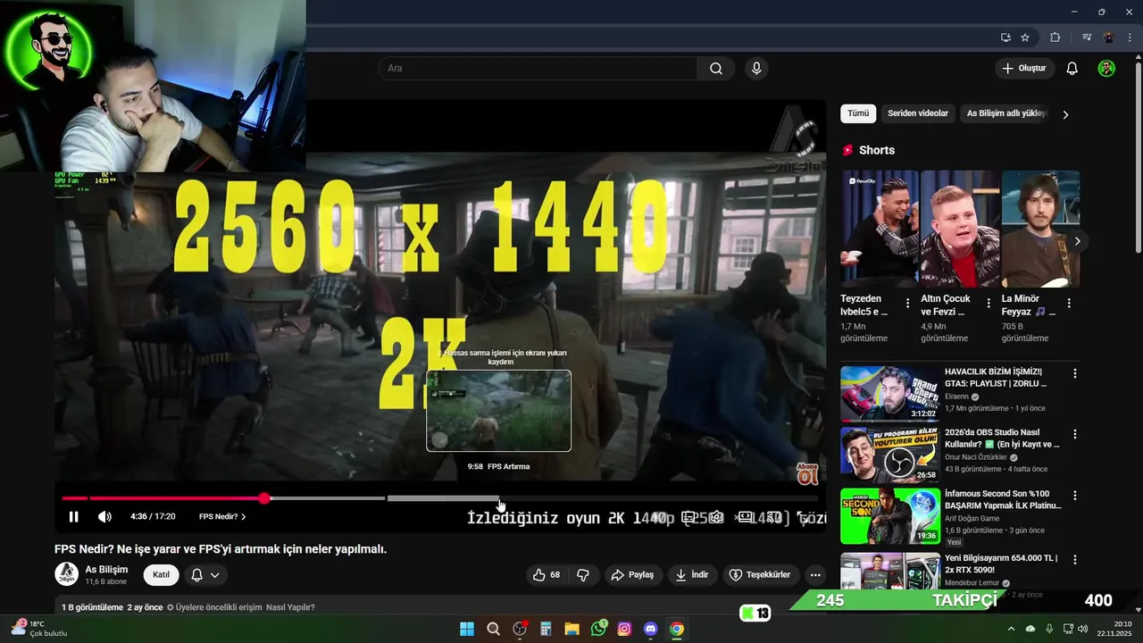Open options for the "İnfamous Second Son" video
Image resolution: width=1143 pixels, height=643 pixels.
(1075, 495)
